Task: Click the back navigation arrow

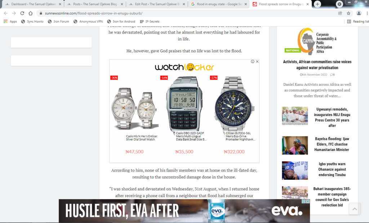Action: 6,13
